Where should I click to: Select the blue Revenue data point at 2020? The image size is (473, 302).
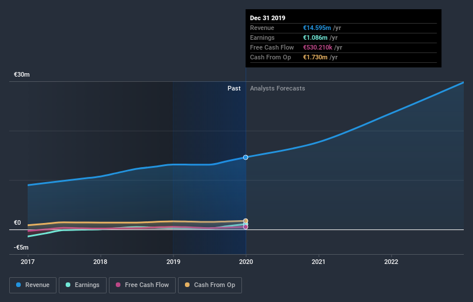coord(245,157)
